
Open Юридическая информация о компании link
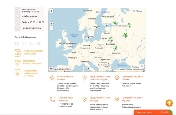pyautogui.click(x=31, y=73)
